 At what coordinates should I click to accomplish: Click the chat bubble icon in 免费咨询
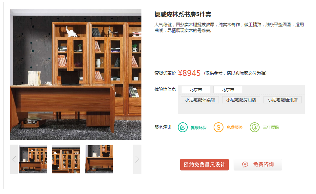pos(245,165)
